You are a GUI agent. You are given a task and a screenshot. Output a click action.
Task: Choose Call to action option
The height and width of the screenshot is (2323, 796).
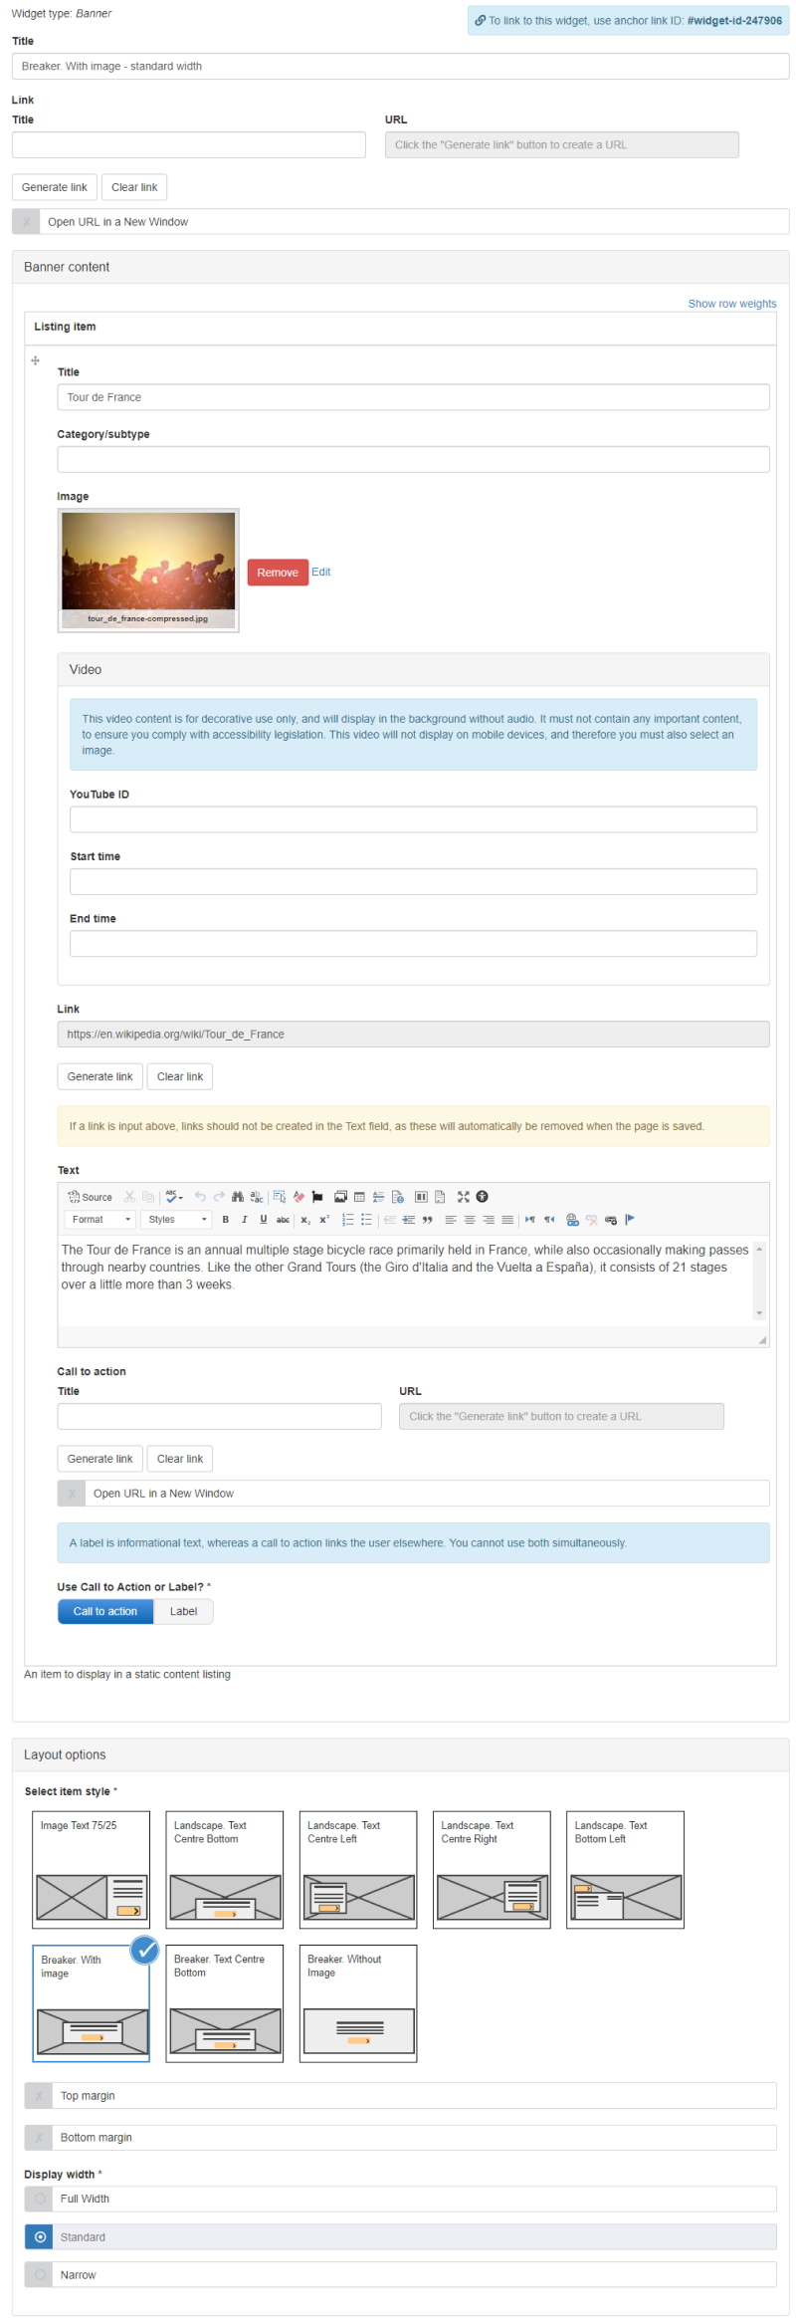[x=105, y=1611]
